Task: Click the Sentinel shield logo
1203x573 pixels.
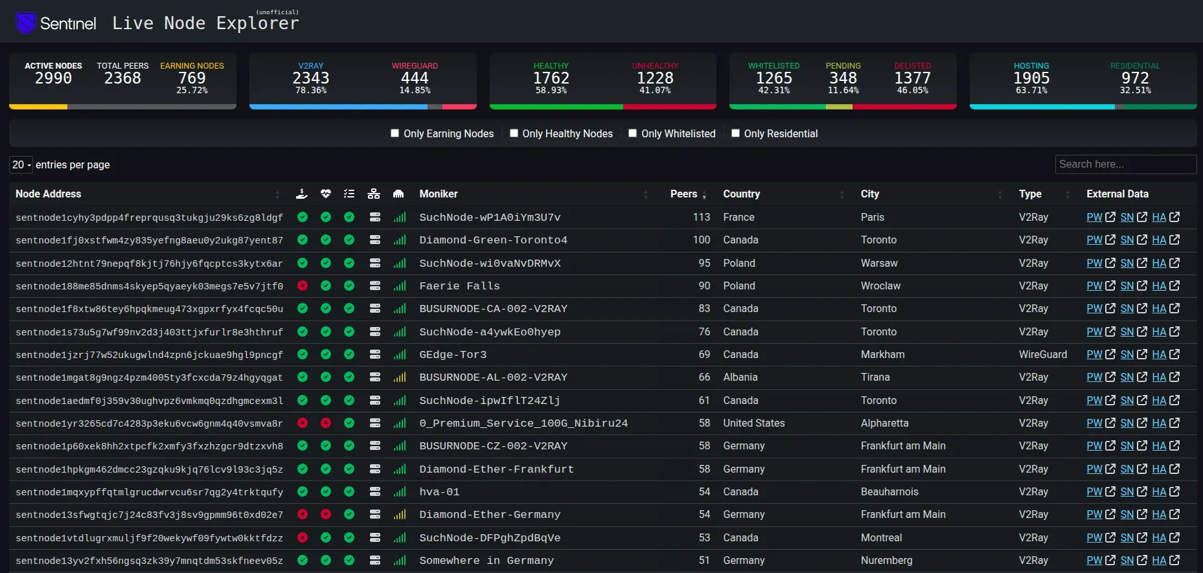Action: 26,23
